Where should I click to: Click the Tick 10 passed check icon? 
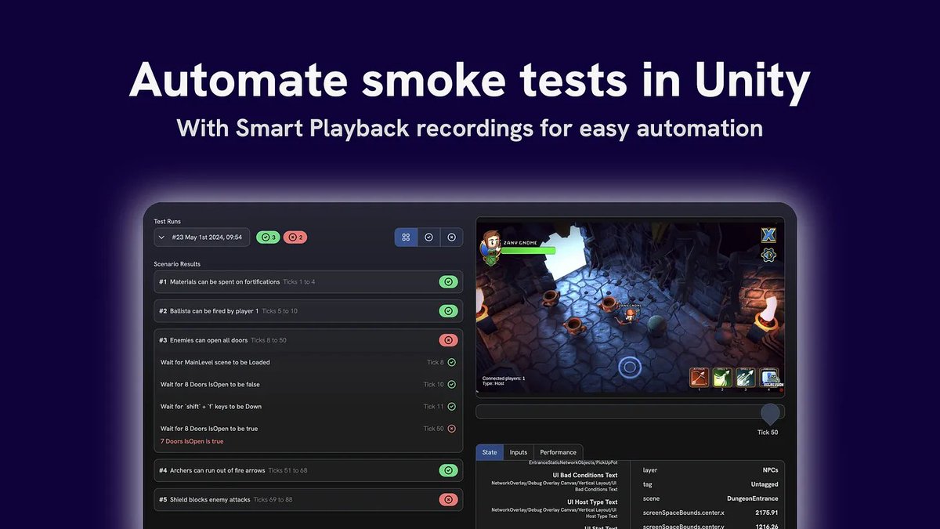click(x=451, y=384)
